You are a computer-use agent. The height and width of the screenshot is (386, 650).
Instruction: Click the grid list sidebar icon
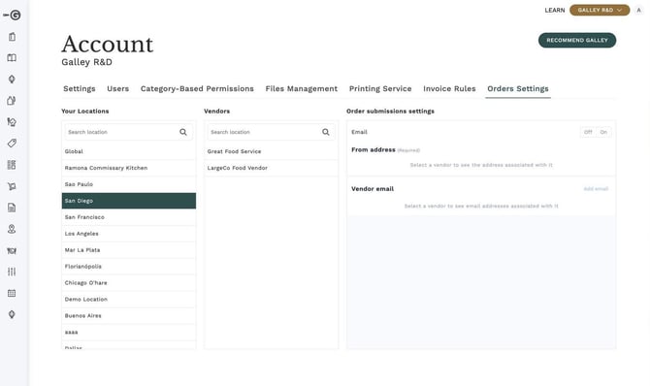point(12,165)
